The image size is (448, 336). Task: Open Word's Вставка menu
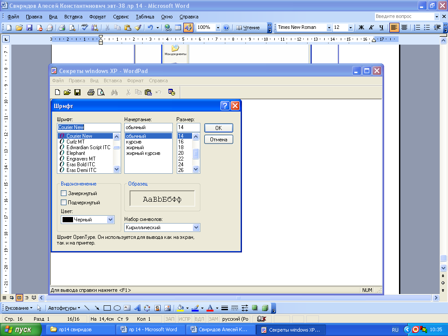[73, 17]
